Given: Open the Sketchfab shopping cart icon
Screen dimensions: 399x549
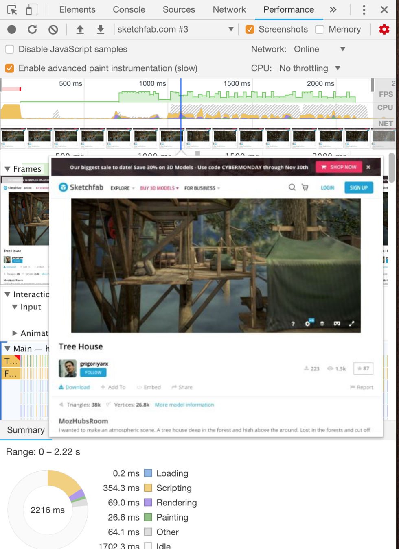Looking at the screenshot, I should click(305, 187).
